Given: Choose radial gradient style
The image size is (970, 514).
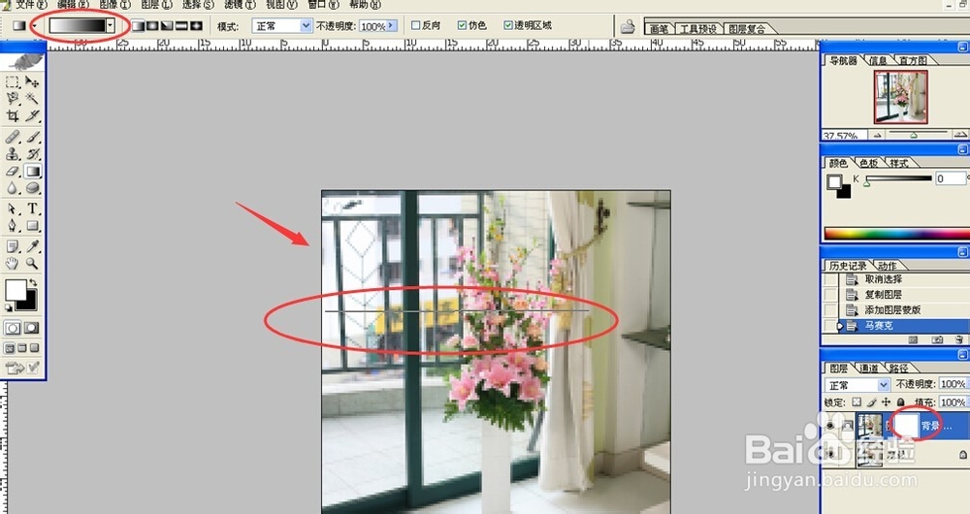Looking at the screenshot, I should 152,26.
